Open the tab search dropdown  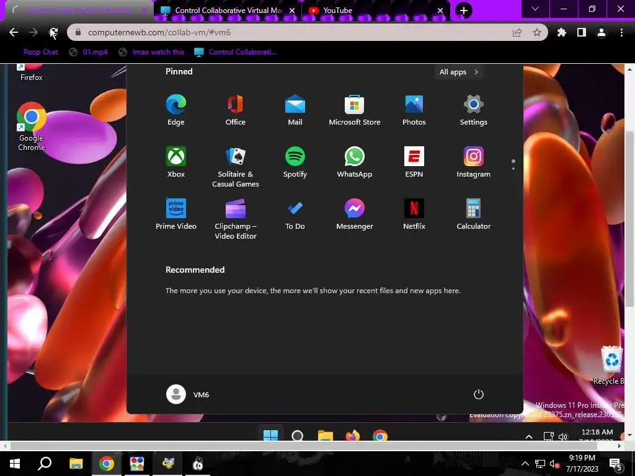535,9
